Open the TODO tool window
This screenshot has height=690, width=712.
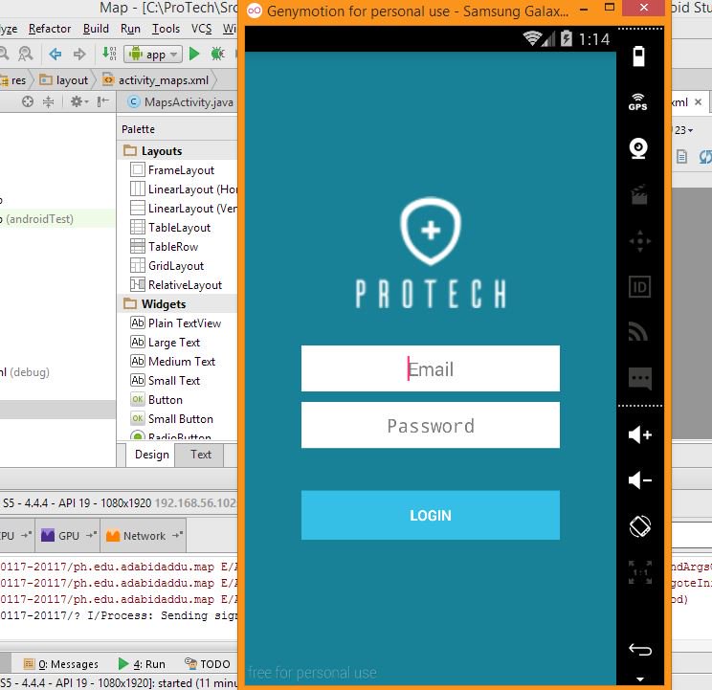click(x=208, y=664)
